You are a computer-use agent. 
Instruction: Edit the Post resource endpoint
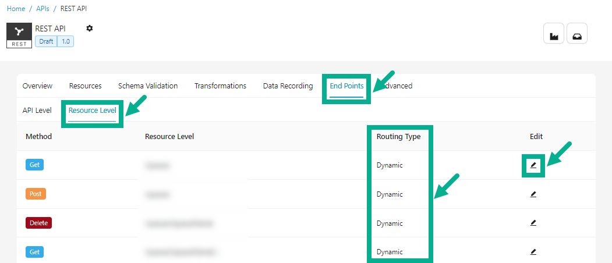click(533, 194)
